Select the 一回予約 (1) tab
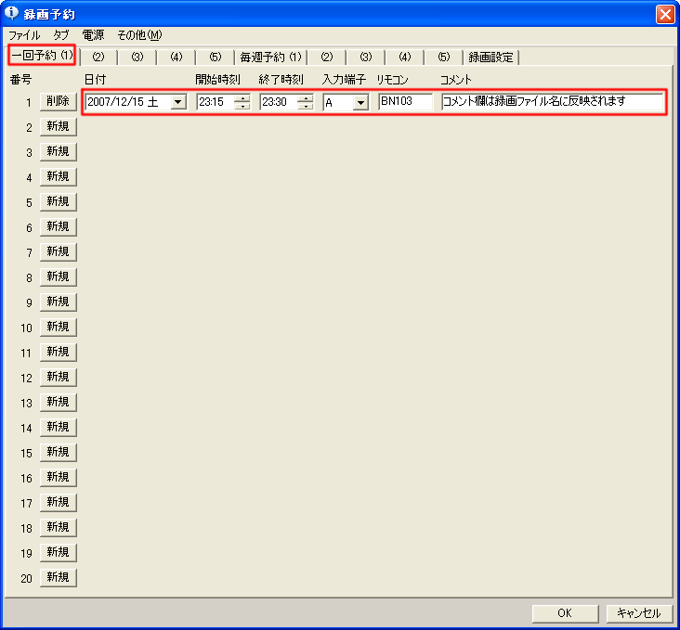 point(42,57)
